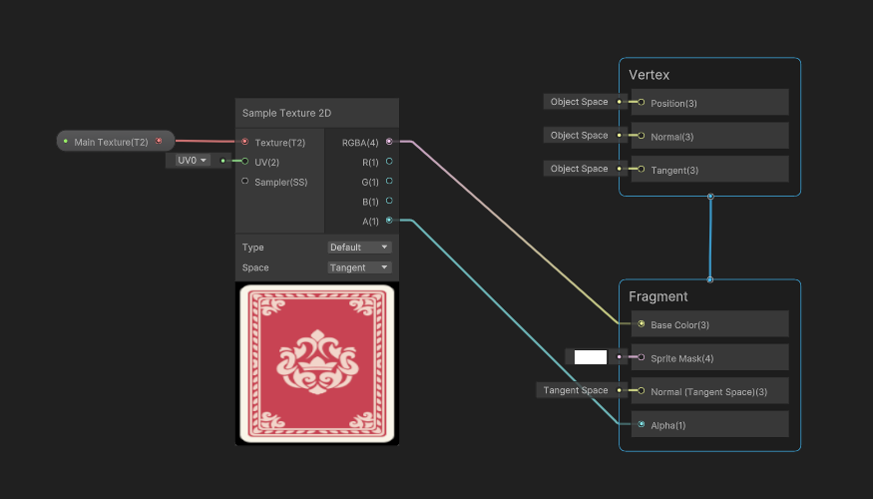
Task: Click the B(1) output port
Action: pyautogui.click(x=389, y=201)
